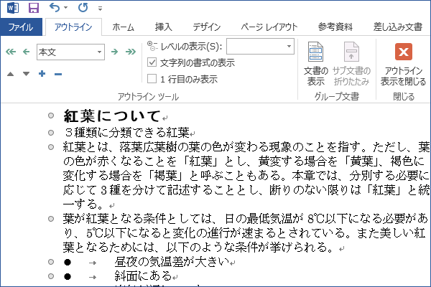Switch to the ホーム tab
Image resolution: width=431 pixels, height=287 pixels.
[123, 27]
